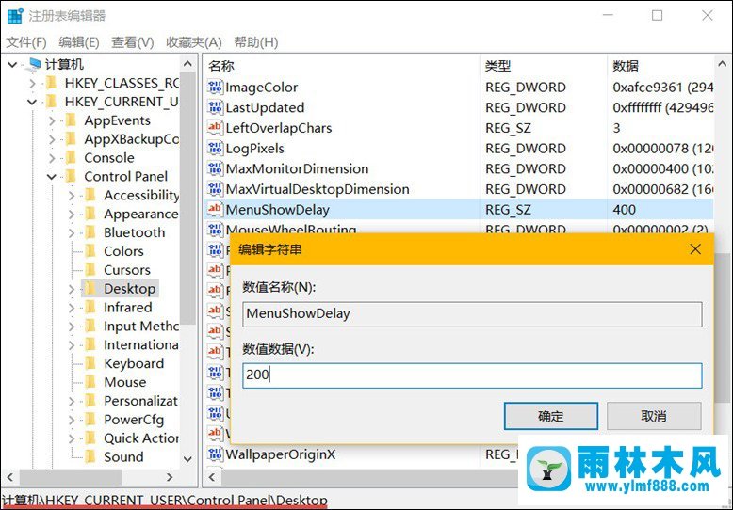Click the values pane scrollbar up arrow
Image resolution: width=733 pixels, height=510 pixels.
(x=722, y=64)
